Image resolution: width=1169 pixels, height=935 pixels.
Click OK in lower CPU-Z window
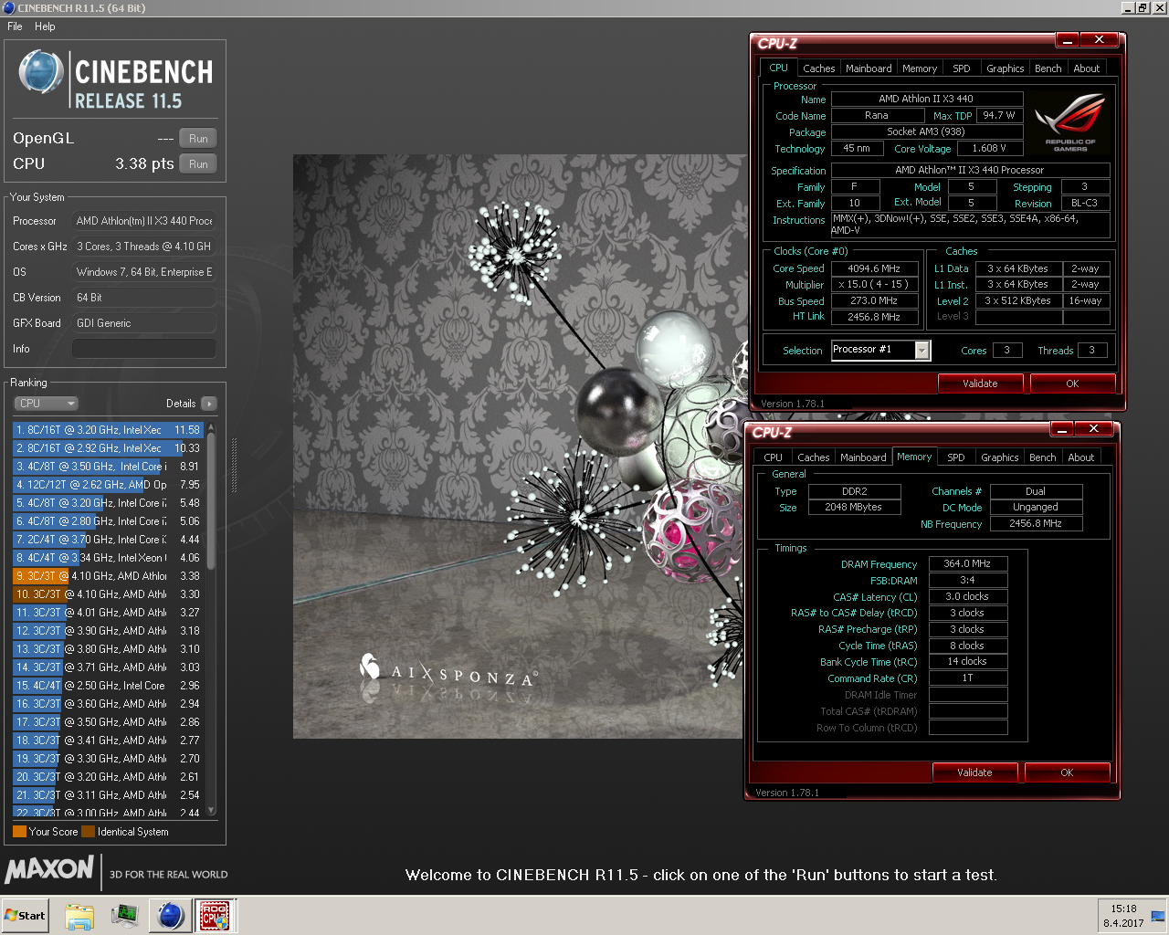coord(1067,772)
